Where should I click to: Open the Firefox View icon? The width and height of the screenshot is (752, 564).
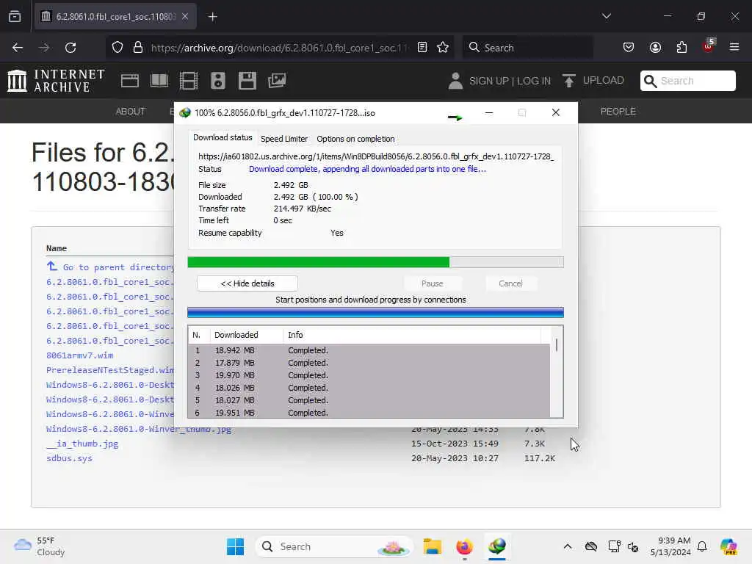[15, 17]
